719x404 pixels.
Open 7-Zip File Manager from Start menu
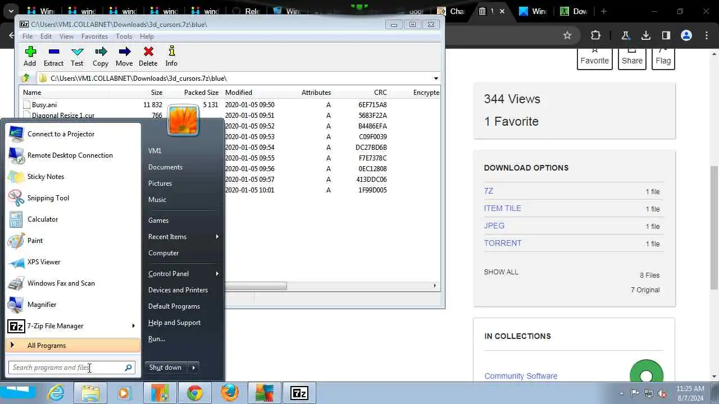click(x=67, y=326)
